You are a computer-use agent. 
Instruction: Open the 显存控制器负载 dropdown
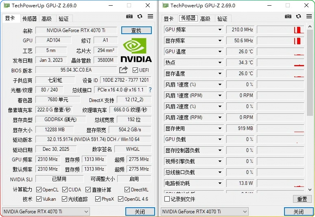[x=220, y=150]
